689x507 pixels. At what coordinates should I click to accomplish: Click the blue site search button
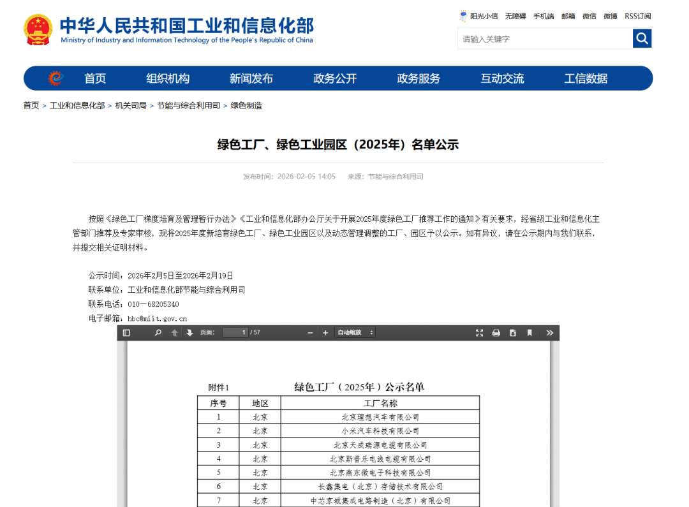(642, 39)
